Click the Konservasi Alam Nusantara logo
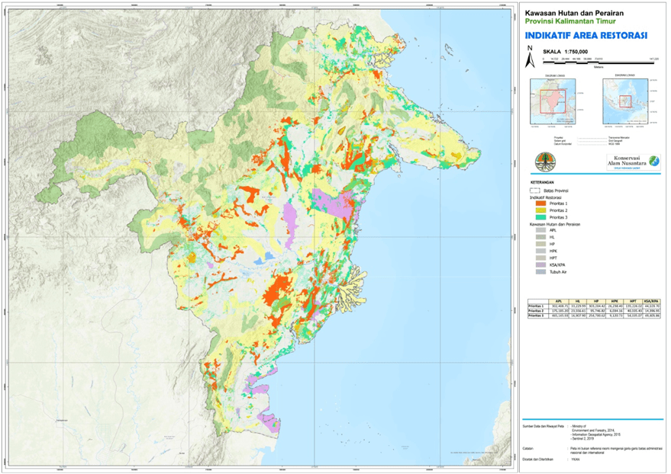Viewport: 671px width, 474px height. (x=629, y=162)
